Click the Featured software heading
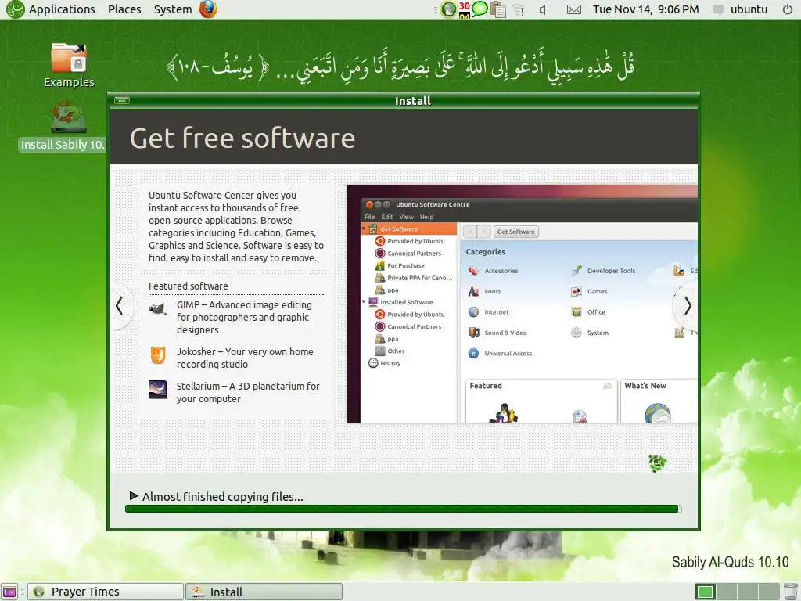The width and height of the screenshot is (801, 601). (188, 286)
